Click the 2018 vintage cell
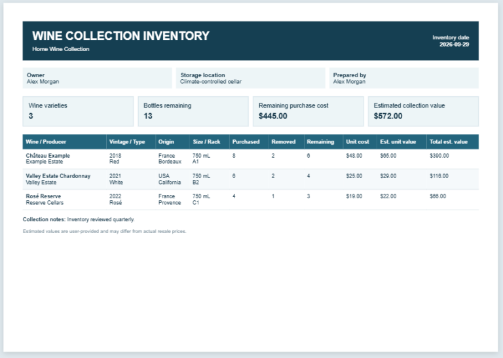This screenshot has height=358, width=503. 115,156
